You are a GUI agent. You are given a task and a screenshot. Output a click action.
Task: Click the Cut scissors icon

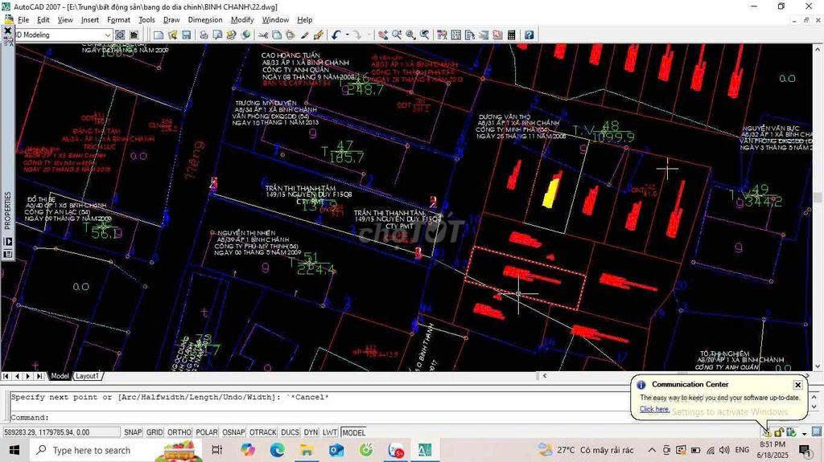coord(264,35)
